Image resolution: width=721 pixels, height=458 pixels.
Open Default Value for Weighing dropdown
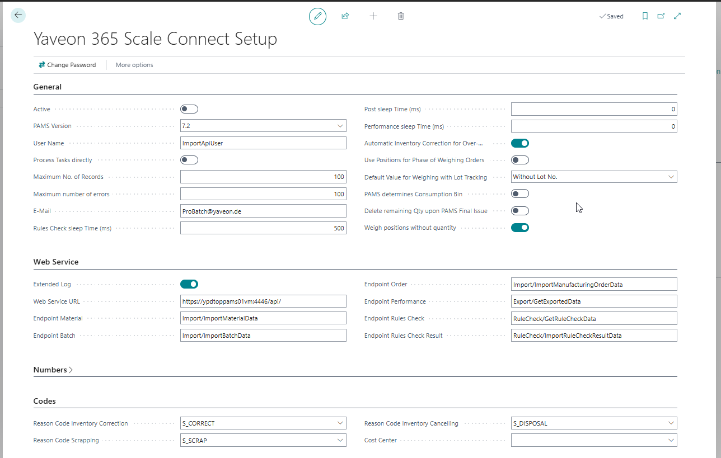[671, 177]
